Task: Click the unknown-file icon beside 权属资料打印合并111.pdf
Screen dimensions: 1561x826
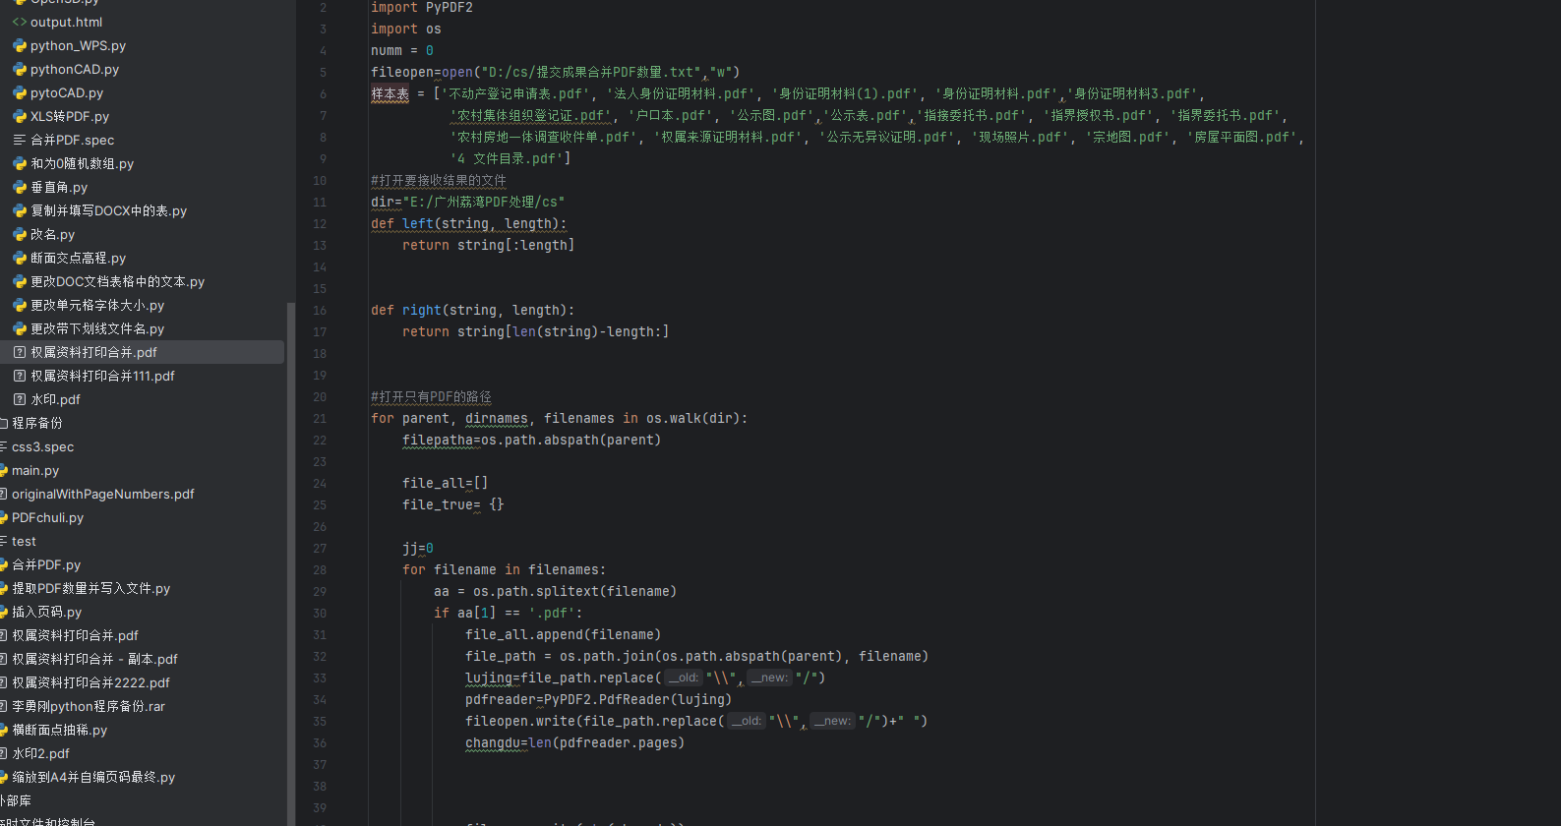Action: 20,376
